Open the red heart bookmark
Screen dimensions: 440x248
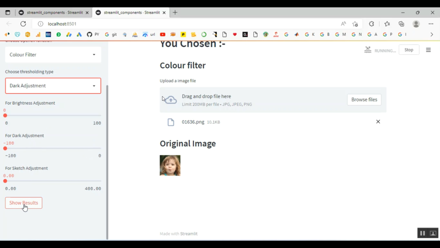point(235,34)
